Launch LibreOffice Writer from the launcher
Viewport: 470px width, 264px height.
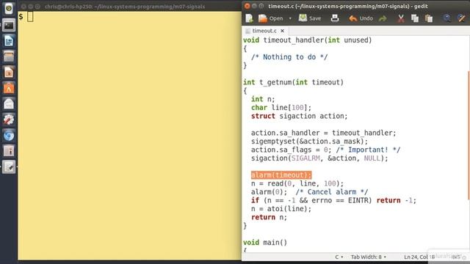click(9, 41)
